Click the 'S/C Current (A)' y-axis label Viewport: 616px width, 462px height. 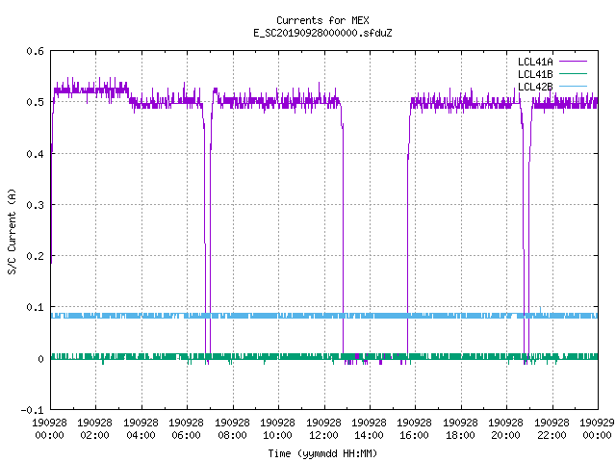click(x=13, y=232)
